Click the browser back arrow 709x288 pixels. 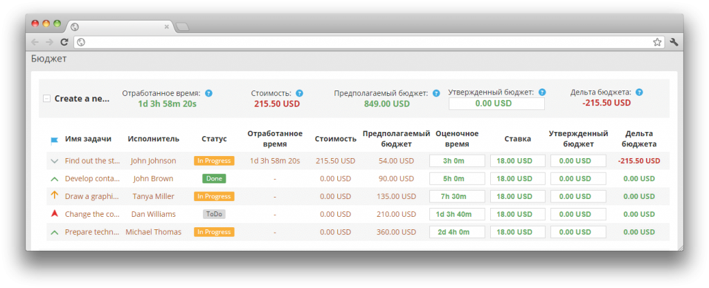tap(35, 42)
